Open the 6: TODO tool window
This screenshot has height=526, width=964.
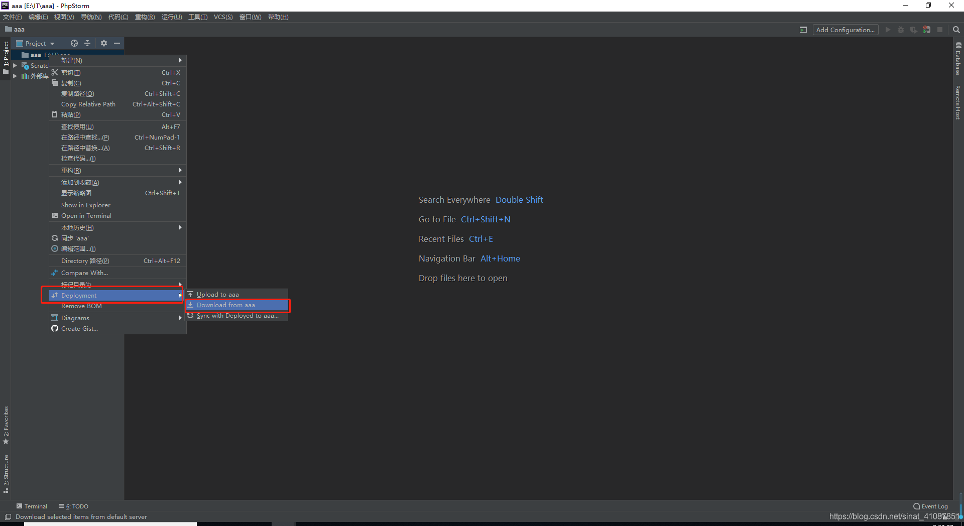click(x=73, y=506)
